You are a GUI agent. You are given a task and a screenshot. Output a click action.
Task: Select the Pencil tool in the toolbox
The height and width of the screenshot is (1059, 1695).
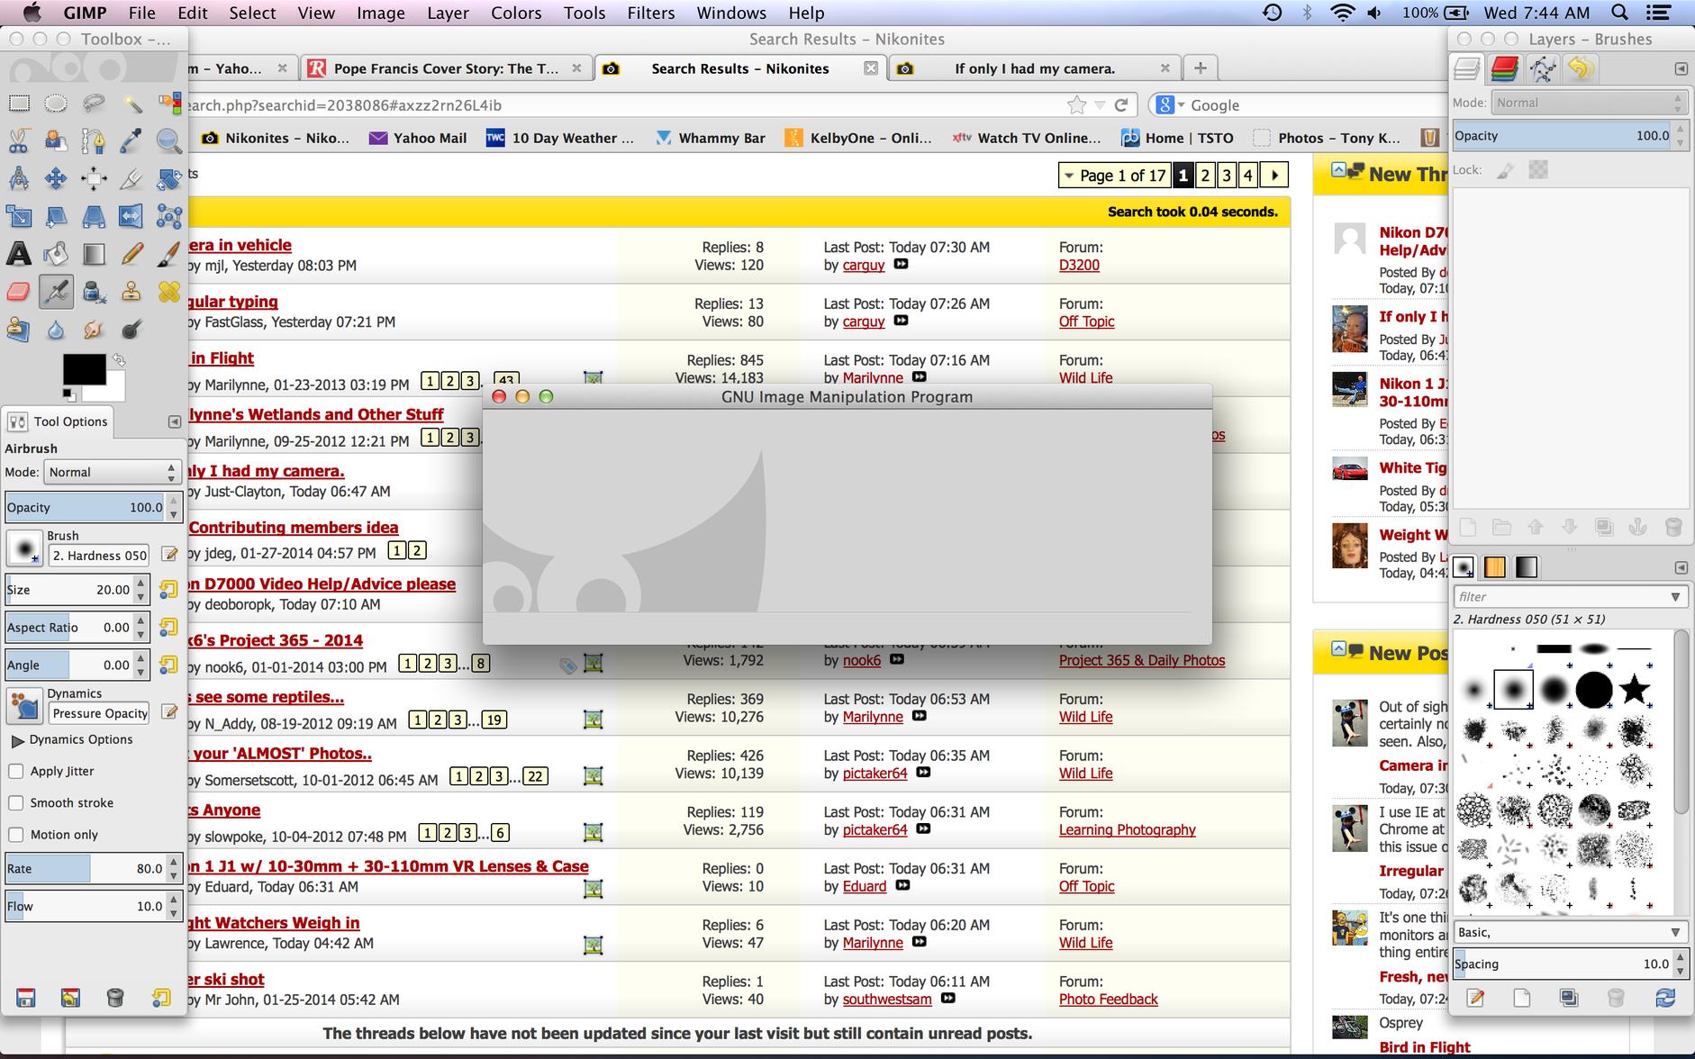[131, 255]
